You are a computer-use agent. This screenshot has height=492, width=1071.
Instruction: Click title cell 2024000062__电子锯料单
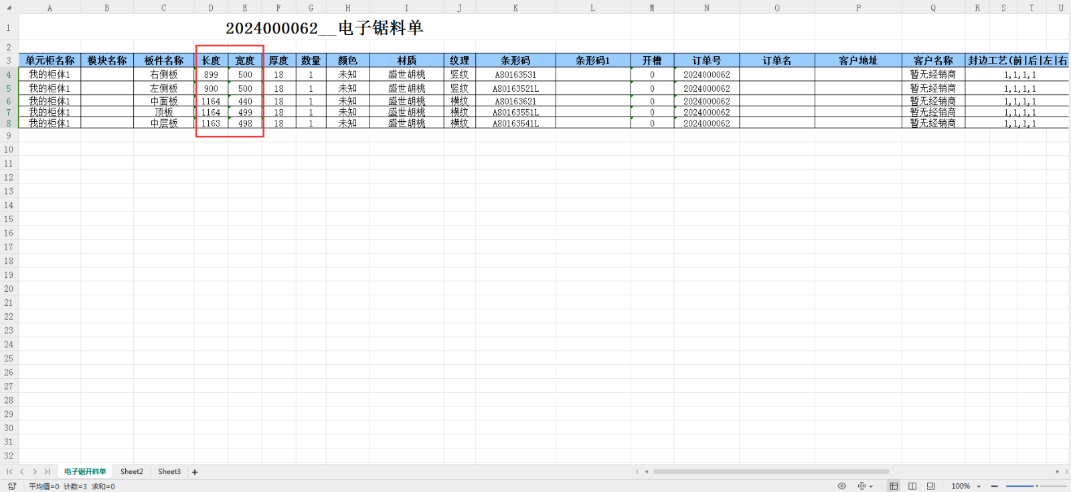[325, 28]
